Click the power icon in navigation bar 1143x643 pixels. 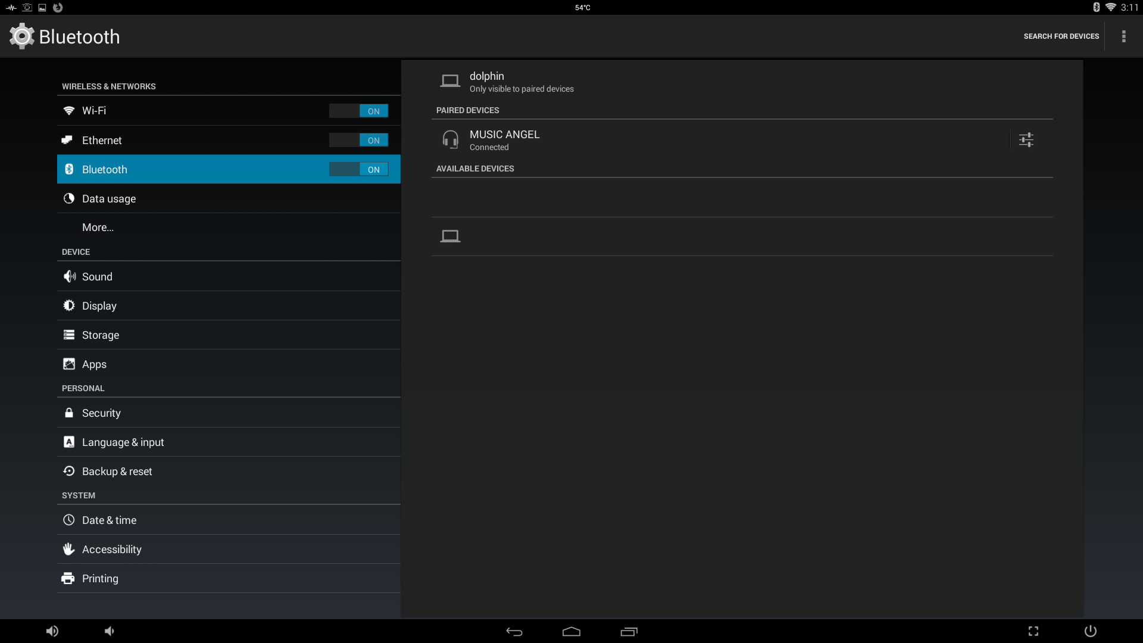point(1091,631)
